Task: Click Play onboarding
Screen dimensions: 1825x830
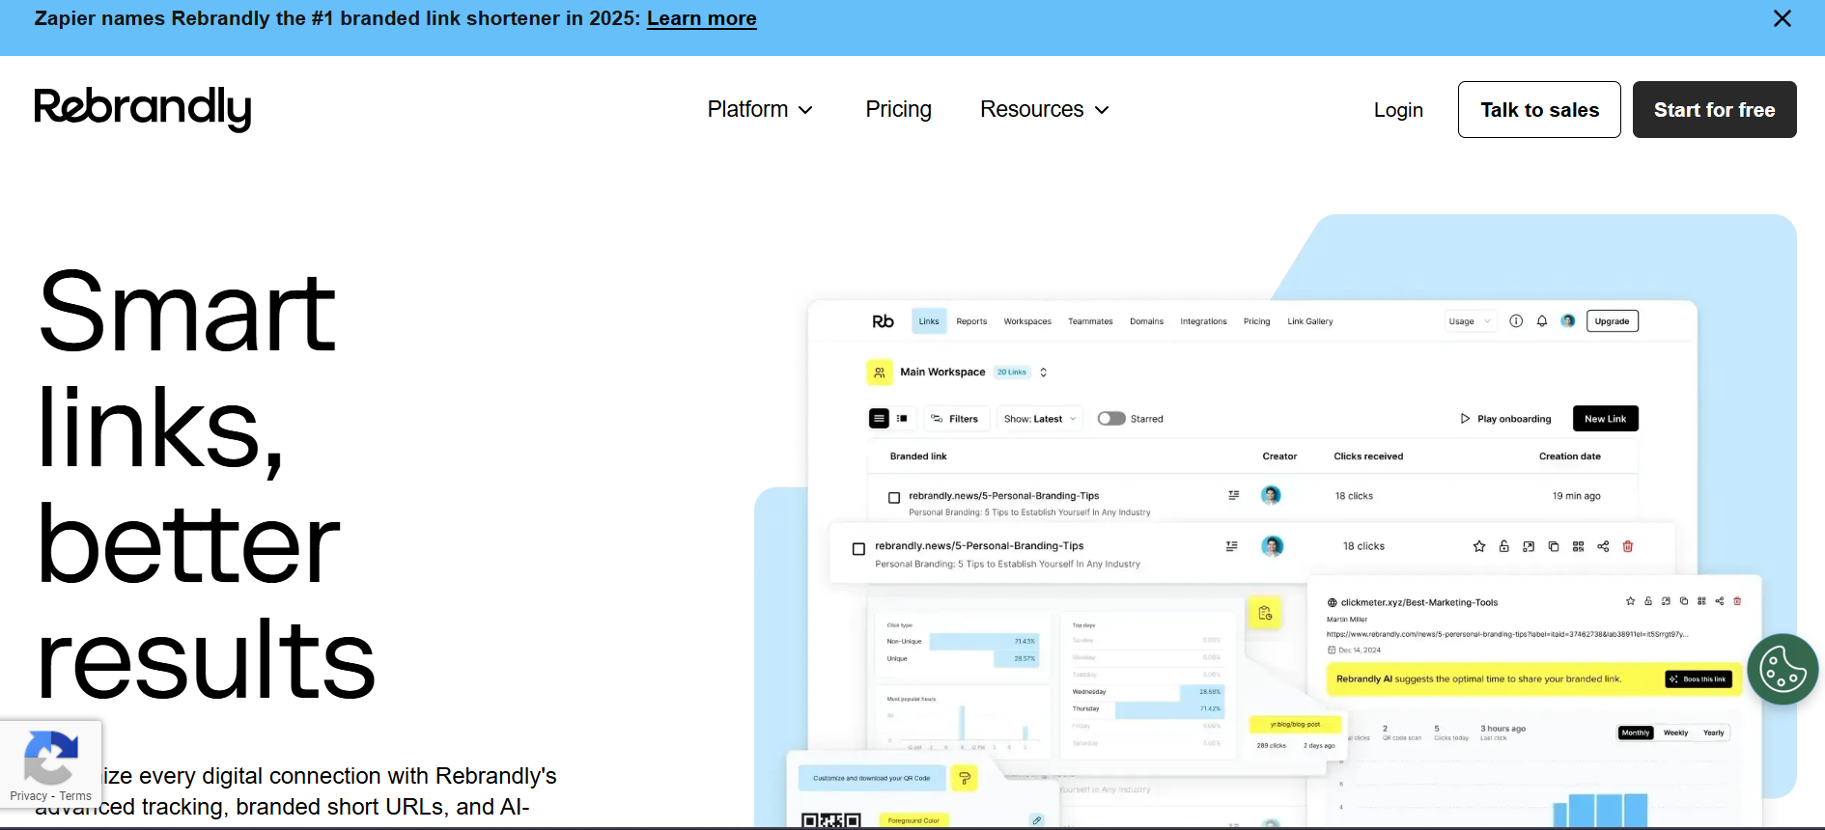Action: 1505,419
